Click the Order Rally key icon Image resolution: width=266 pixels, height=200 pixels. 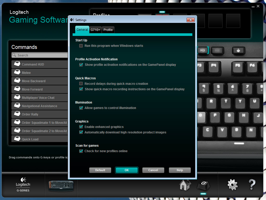coord(17,114)
